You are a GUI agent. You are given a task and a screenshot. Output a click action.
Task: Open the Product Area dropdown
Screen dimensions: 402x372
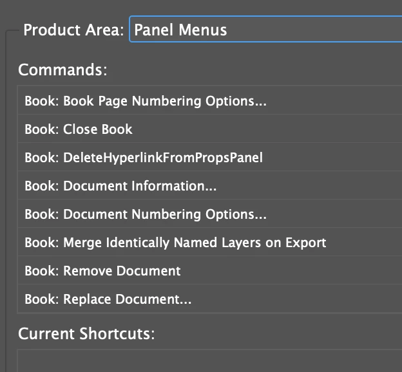pyautogui.click(x=265, y=29)
